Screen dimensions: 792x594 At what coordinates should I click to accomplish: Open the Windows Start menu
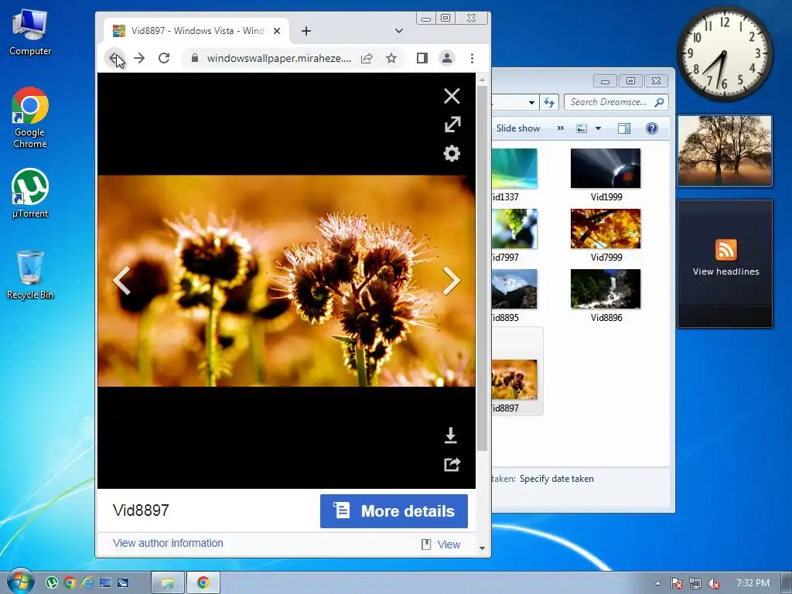click(20, 582)
